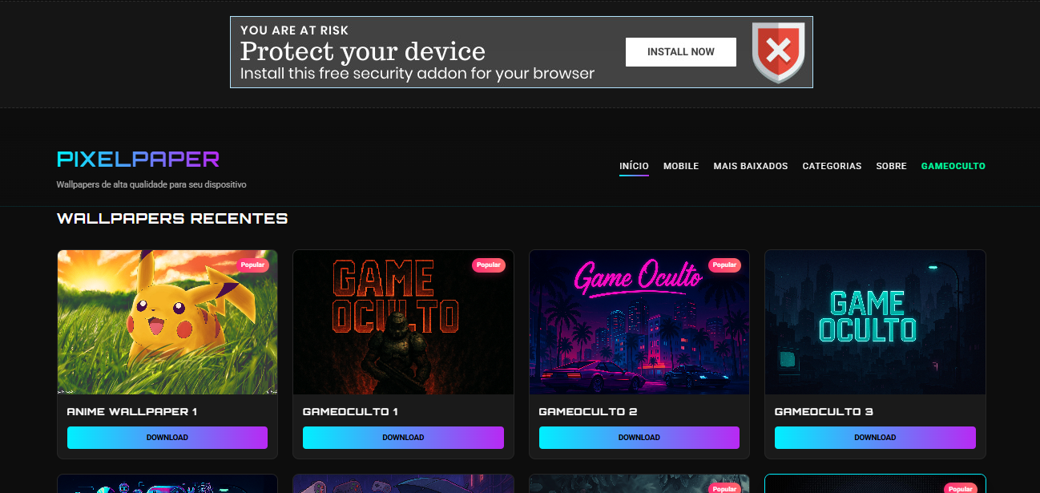Open the MAIS BAIXADOS page

click(751, 166)
